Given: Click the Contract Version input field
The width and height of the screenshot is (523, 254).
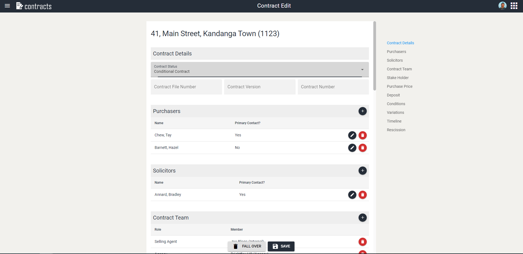Looking at the screenshot, I should (260, 87).
